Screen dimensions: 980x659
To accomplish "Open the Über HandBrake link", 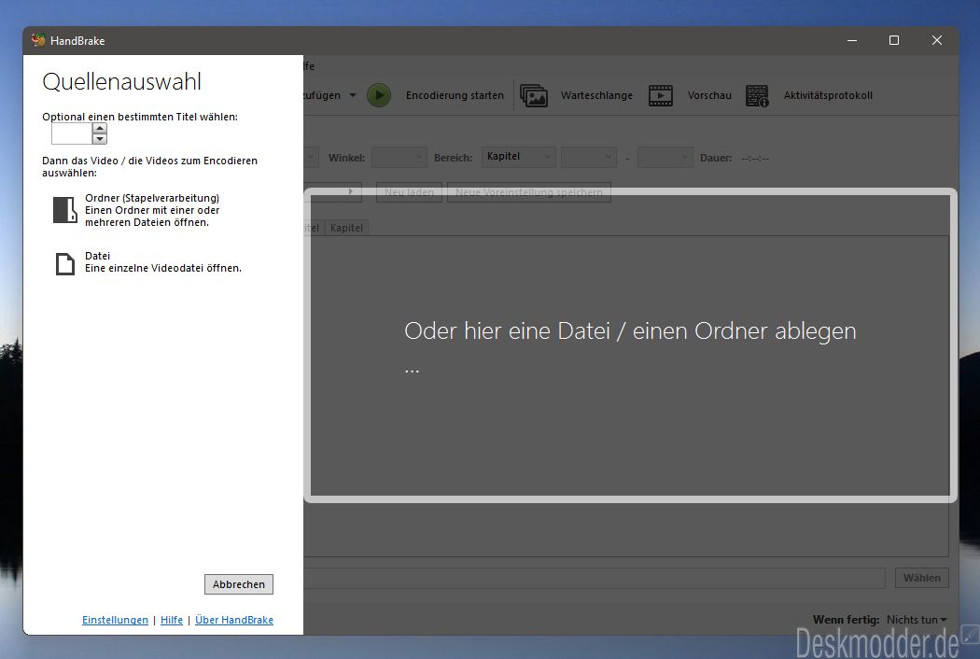I will click(x=233, y=620).
